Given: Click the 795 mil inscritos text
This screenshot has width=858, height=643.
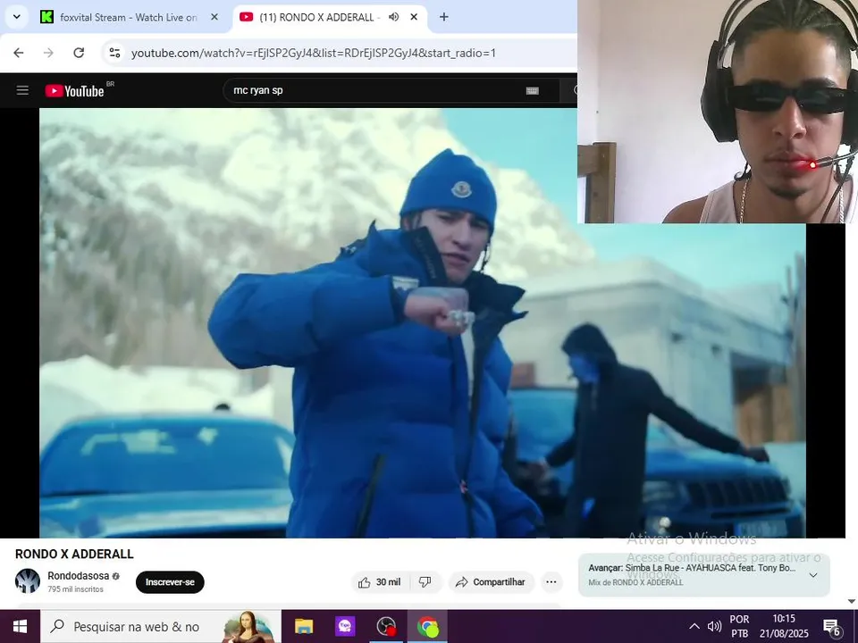Looking at the screenshot, I should coord(75,589).
